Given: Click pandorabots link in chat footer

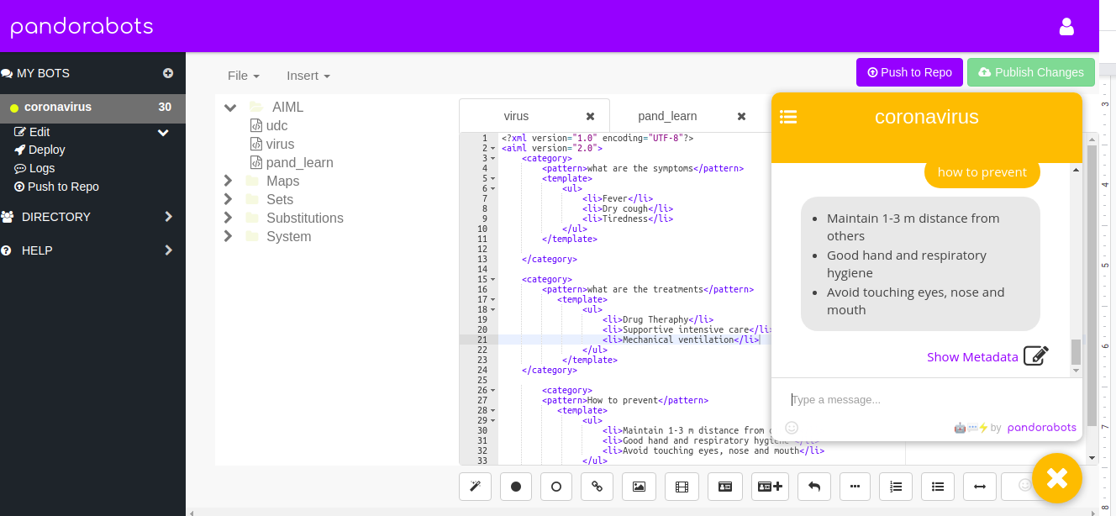Looking at the screenshot, I should click(1041, 427).
